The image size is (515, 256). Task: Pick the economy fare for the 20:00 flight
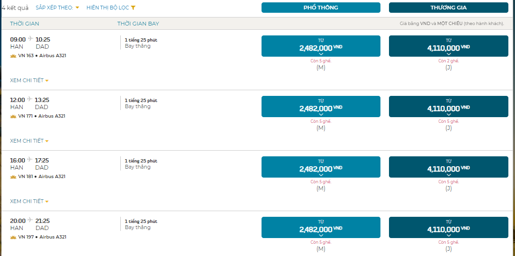tap(321, 228)
